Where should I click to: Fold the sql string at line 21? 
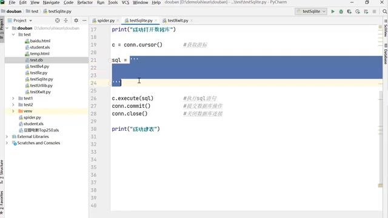[x=110, y=61]
